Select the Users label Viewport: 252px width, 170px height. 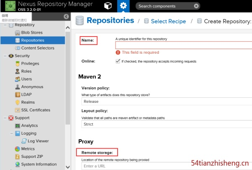coord(26,79)
